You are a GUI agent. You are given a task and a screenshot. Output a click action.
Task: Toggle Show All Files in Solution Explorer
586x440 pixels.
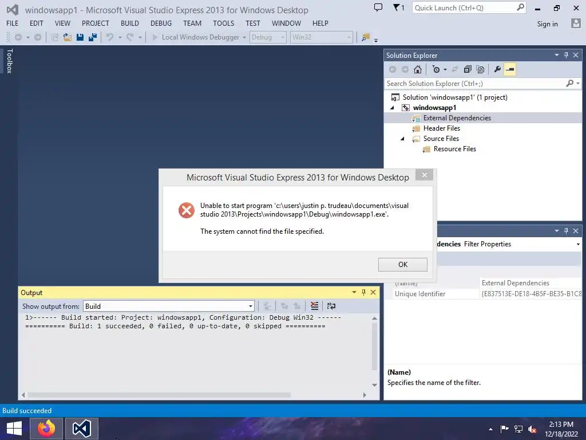[x=481, y=69]
